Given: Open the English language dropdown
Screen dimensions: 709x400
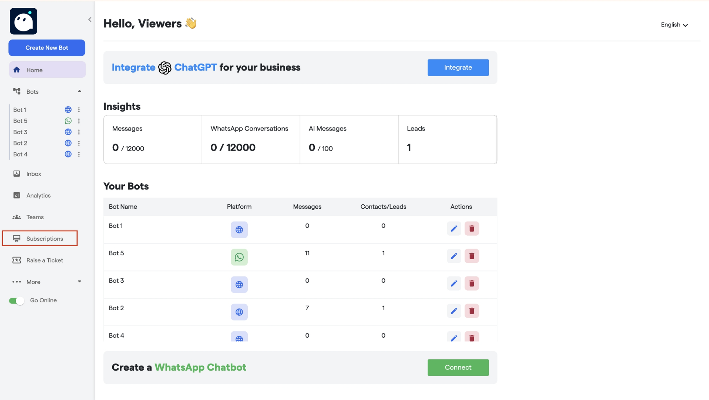Looking at the screenshot, I should (674, 25).
